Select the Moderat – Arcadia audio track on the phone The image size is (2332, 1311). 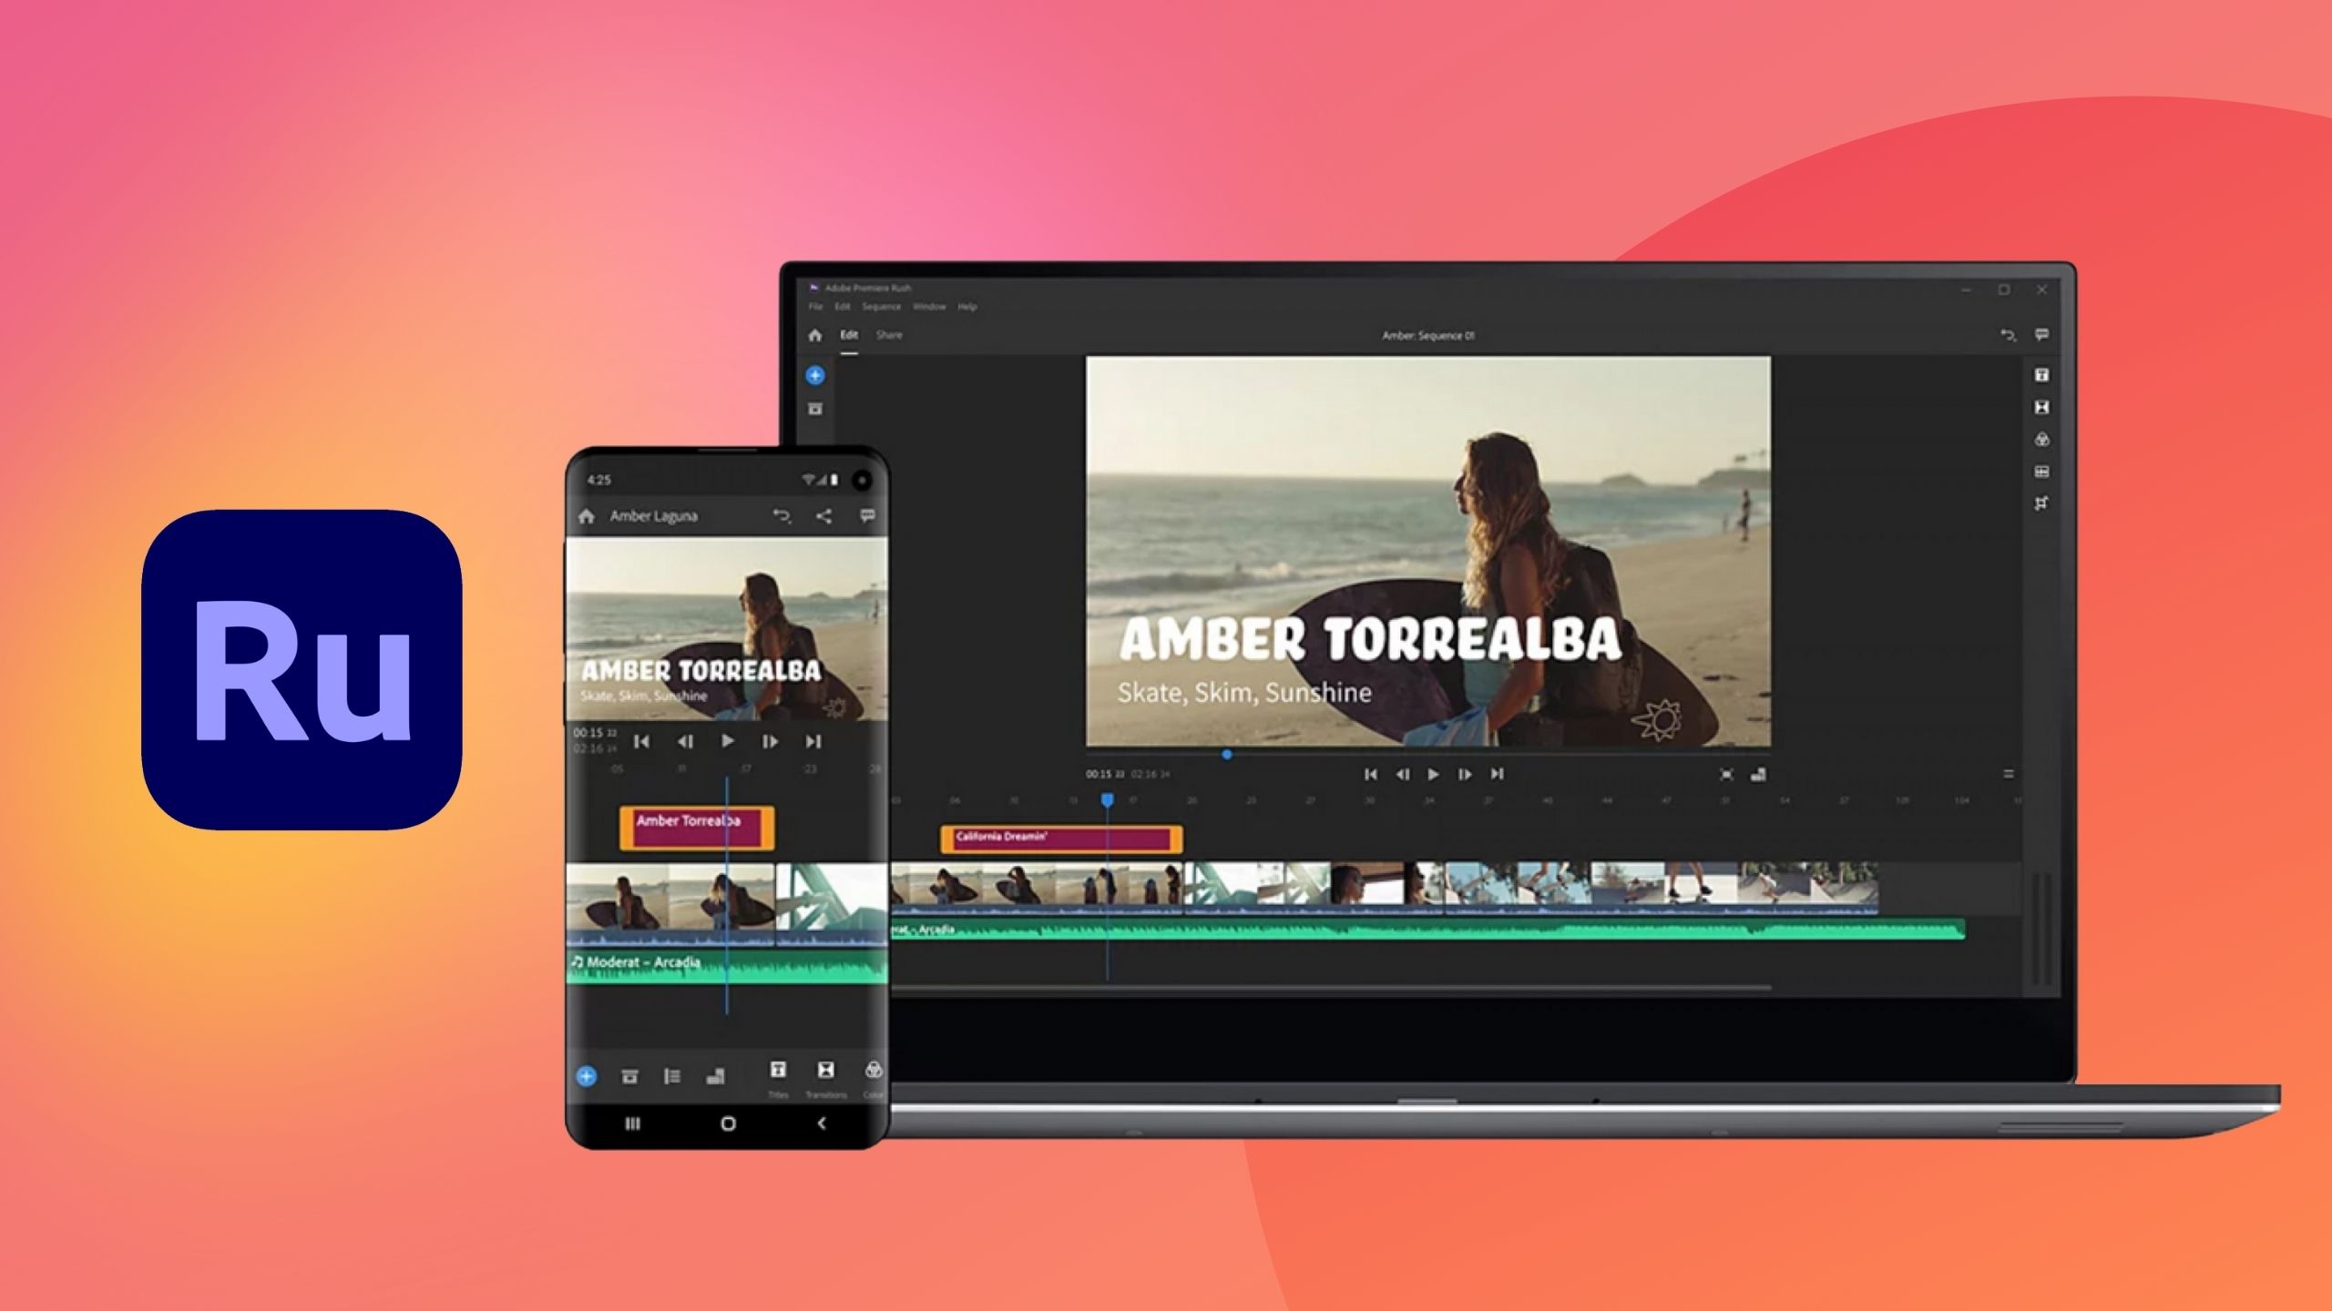727,966
